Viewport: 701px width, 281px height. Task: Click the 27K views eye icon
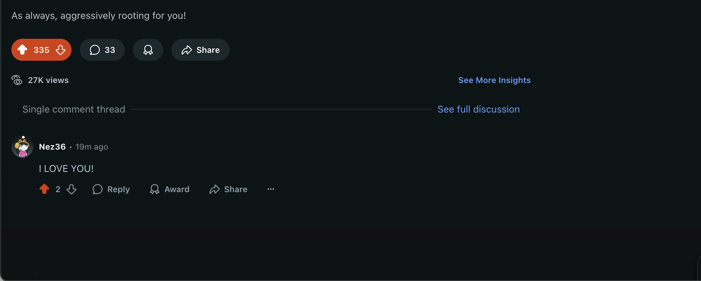coord(17,80)
